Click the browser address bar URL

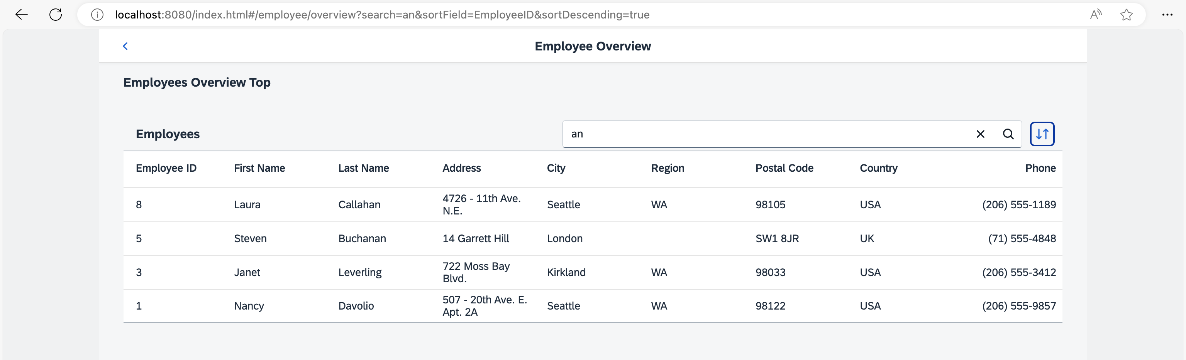point(382,15)
